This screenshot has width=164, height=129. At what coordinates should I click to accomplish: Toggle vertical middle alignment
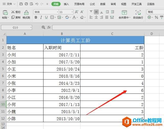click(x=96, y=12)
